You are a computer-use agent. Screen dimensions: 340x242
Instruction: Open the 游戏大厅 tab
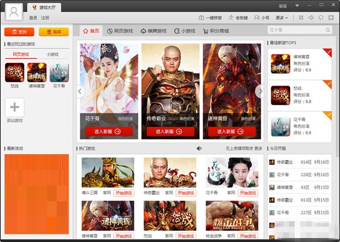coord(44,7)
